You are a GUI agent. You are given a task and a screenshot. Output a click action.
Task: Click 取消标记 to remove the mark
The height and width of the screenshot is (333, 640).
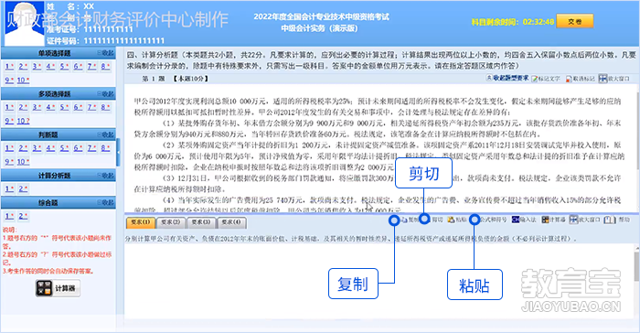(580, 79)
